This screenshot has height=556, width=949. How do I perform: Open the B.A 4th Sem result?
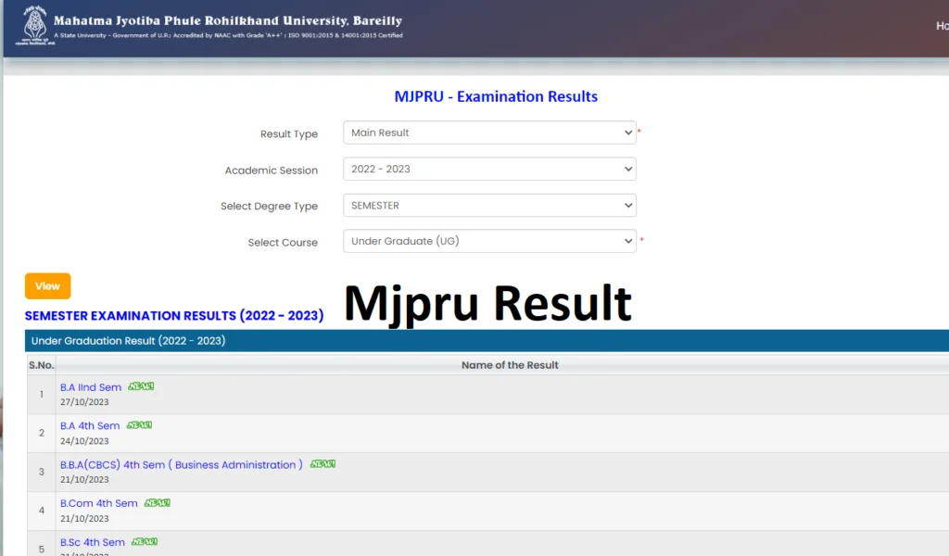point(90,426)
